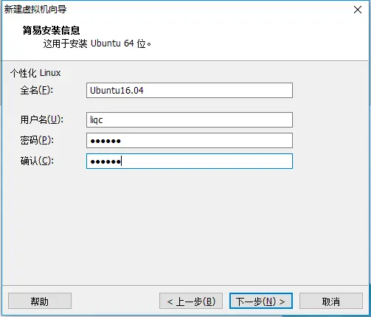Proceed with 下一步(N) button
This screenshot has height=317, width=371.
[261, 301]
